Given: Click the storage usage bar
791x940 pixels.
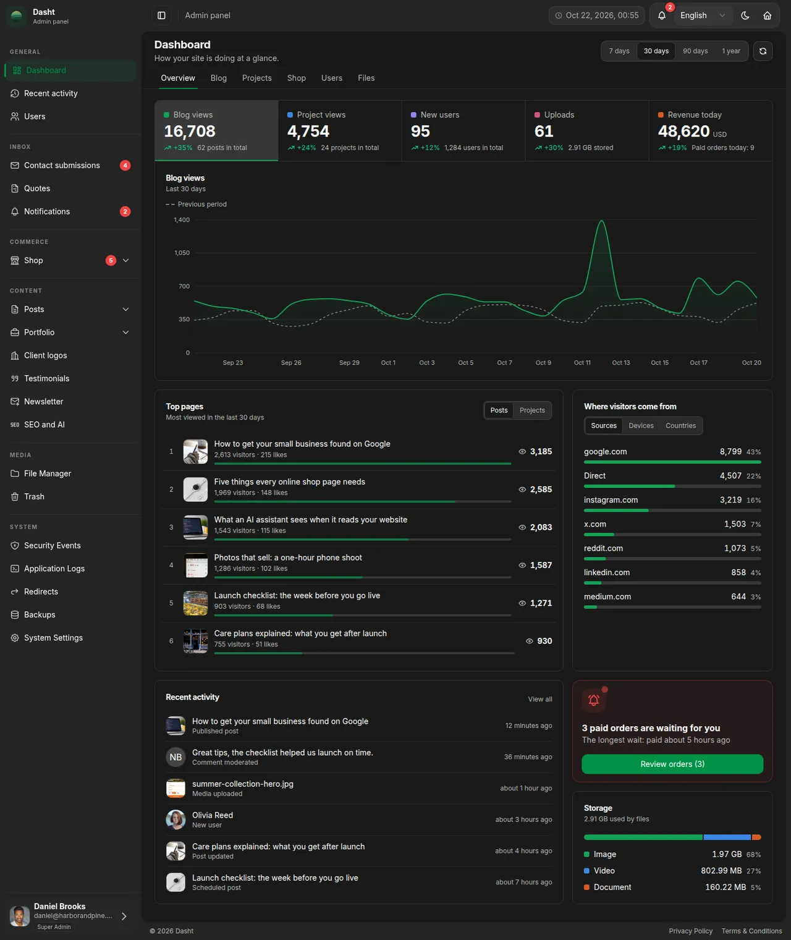Looking at the screenshot, I should point(672,837).
